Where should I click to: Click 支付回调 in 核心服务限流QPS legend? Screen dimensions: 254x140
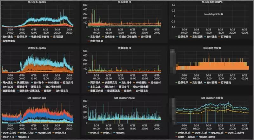pyautogui.click(x=197, y=37)
